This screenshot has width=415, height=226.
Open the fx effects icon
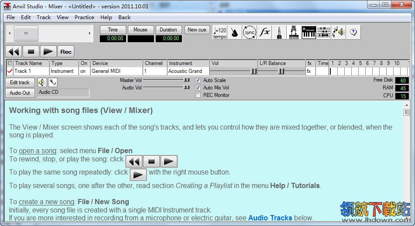(264, 33)
